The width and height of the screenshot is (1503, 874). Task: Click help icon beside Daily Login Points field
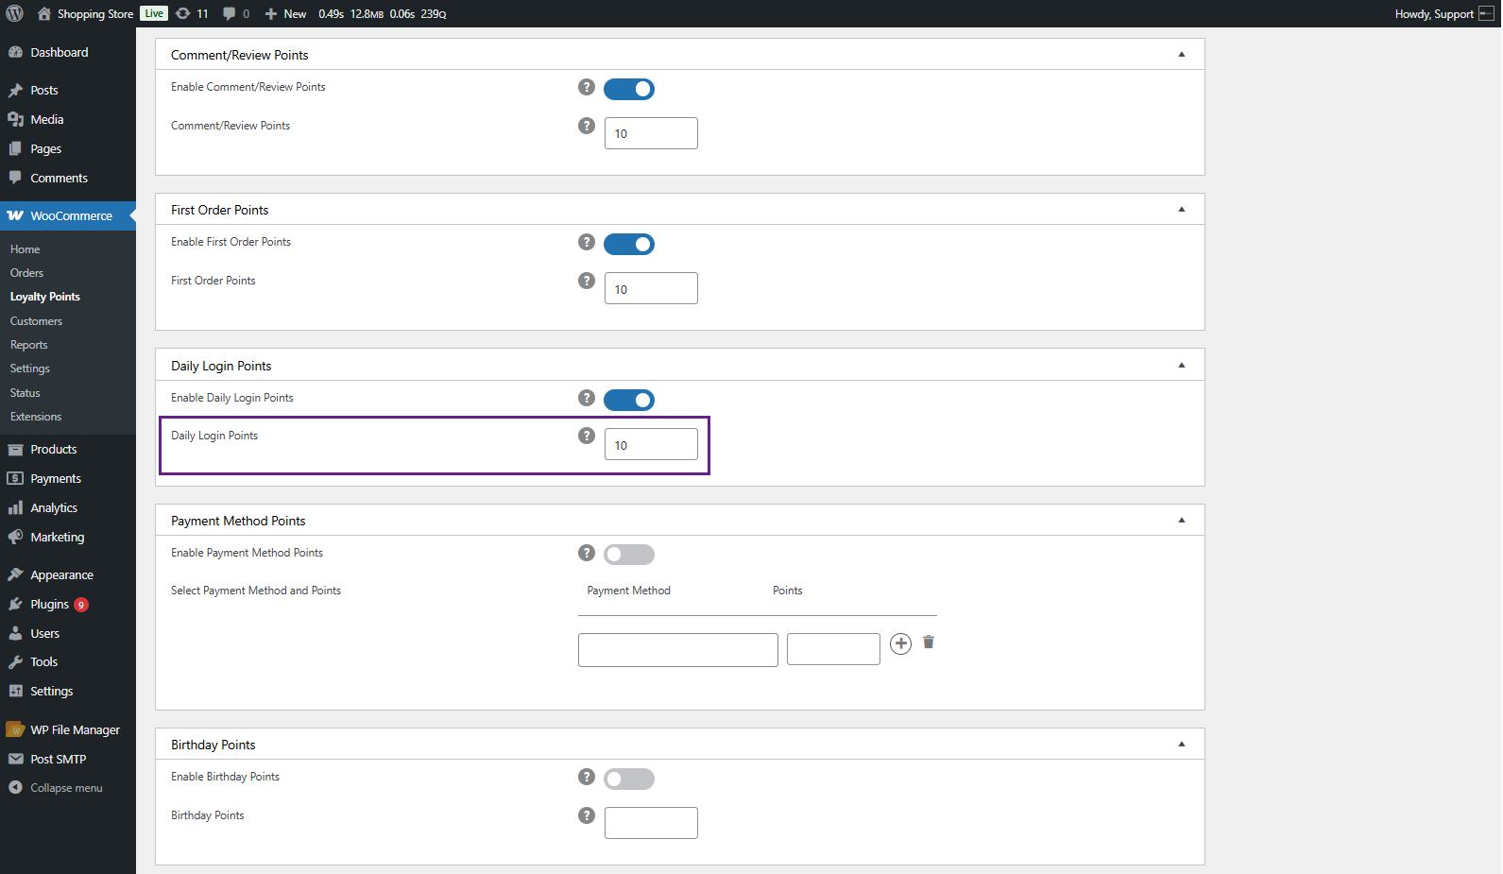click(587, 436)
